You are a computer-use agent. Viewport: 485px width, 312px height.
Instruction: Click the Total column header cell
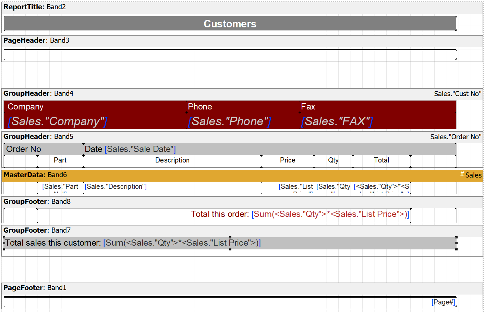381,160
